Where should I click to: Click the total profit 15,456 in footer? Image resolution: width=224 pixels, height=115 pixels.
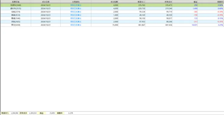[52, 113]
